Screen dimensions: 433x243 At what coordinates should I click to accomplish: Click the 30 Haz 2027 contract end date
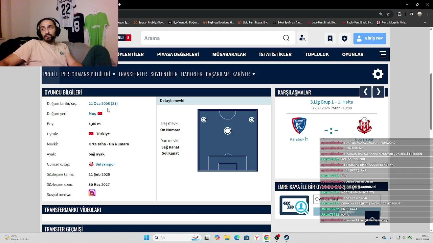coord(99,185)
